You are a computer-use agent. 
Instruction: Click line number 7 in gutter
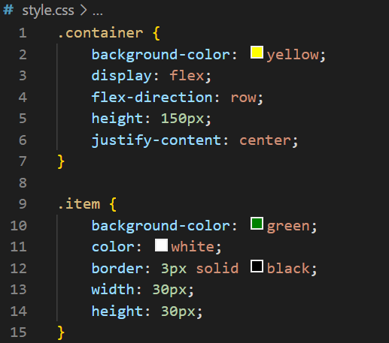(x=23, y=161)
